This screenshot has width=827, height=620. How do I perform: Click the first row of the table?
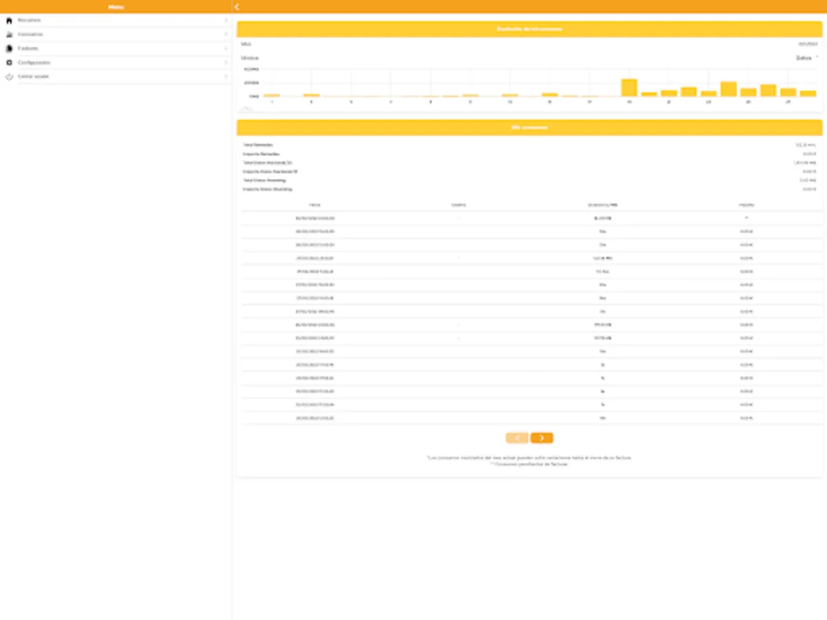point(529,218)
